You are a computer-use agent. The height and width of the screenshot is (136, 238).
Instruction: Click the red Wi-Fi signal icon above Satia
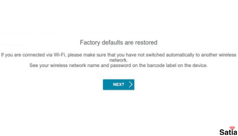(232, 128)
